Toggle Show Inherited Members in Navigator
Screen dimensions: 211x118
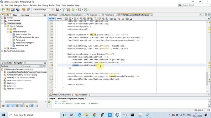[x=3, y=106]
